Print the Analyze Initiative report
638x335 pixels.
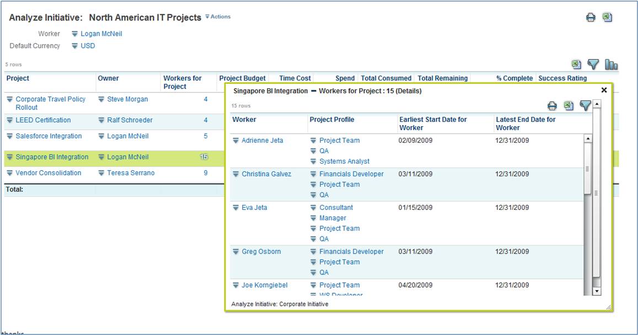[x=590, y=17]
